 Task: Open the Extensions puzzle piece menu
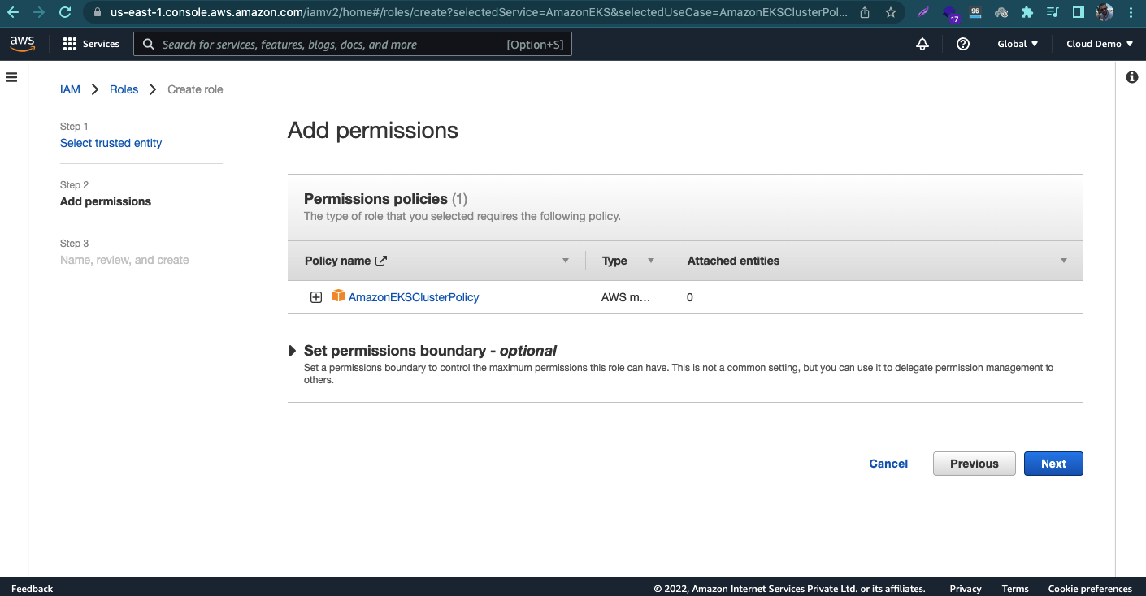pyautogui.click(x=1027, y=12)
